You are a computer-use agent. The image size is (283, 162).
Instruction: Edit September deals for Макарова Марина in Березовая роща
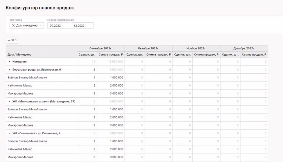tap(87, 93)
